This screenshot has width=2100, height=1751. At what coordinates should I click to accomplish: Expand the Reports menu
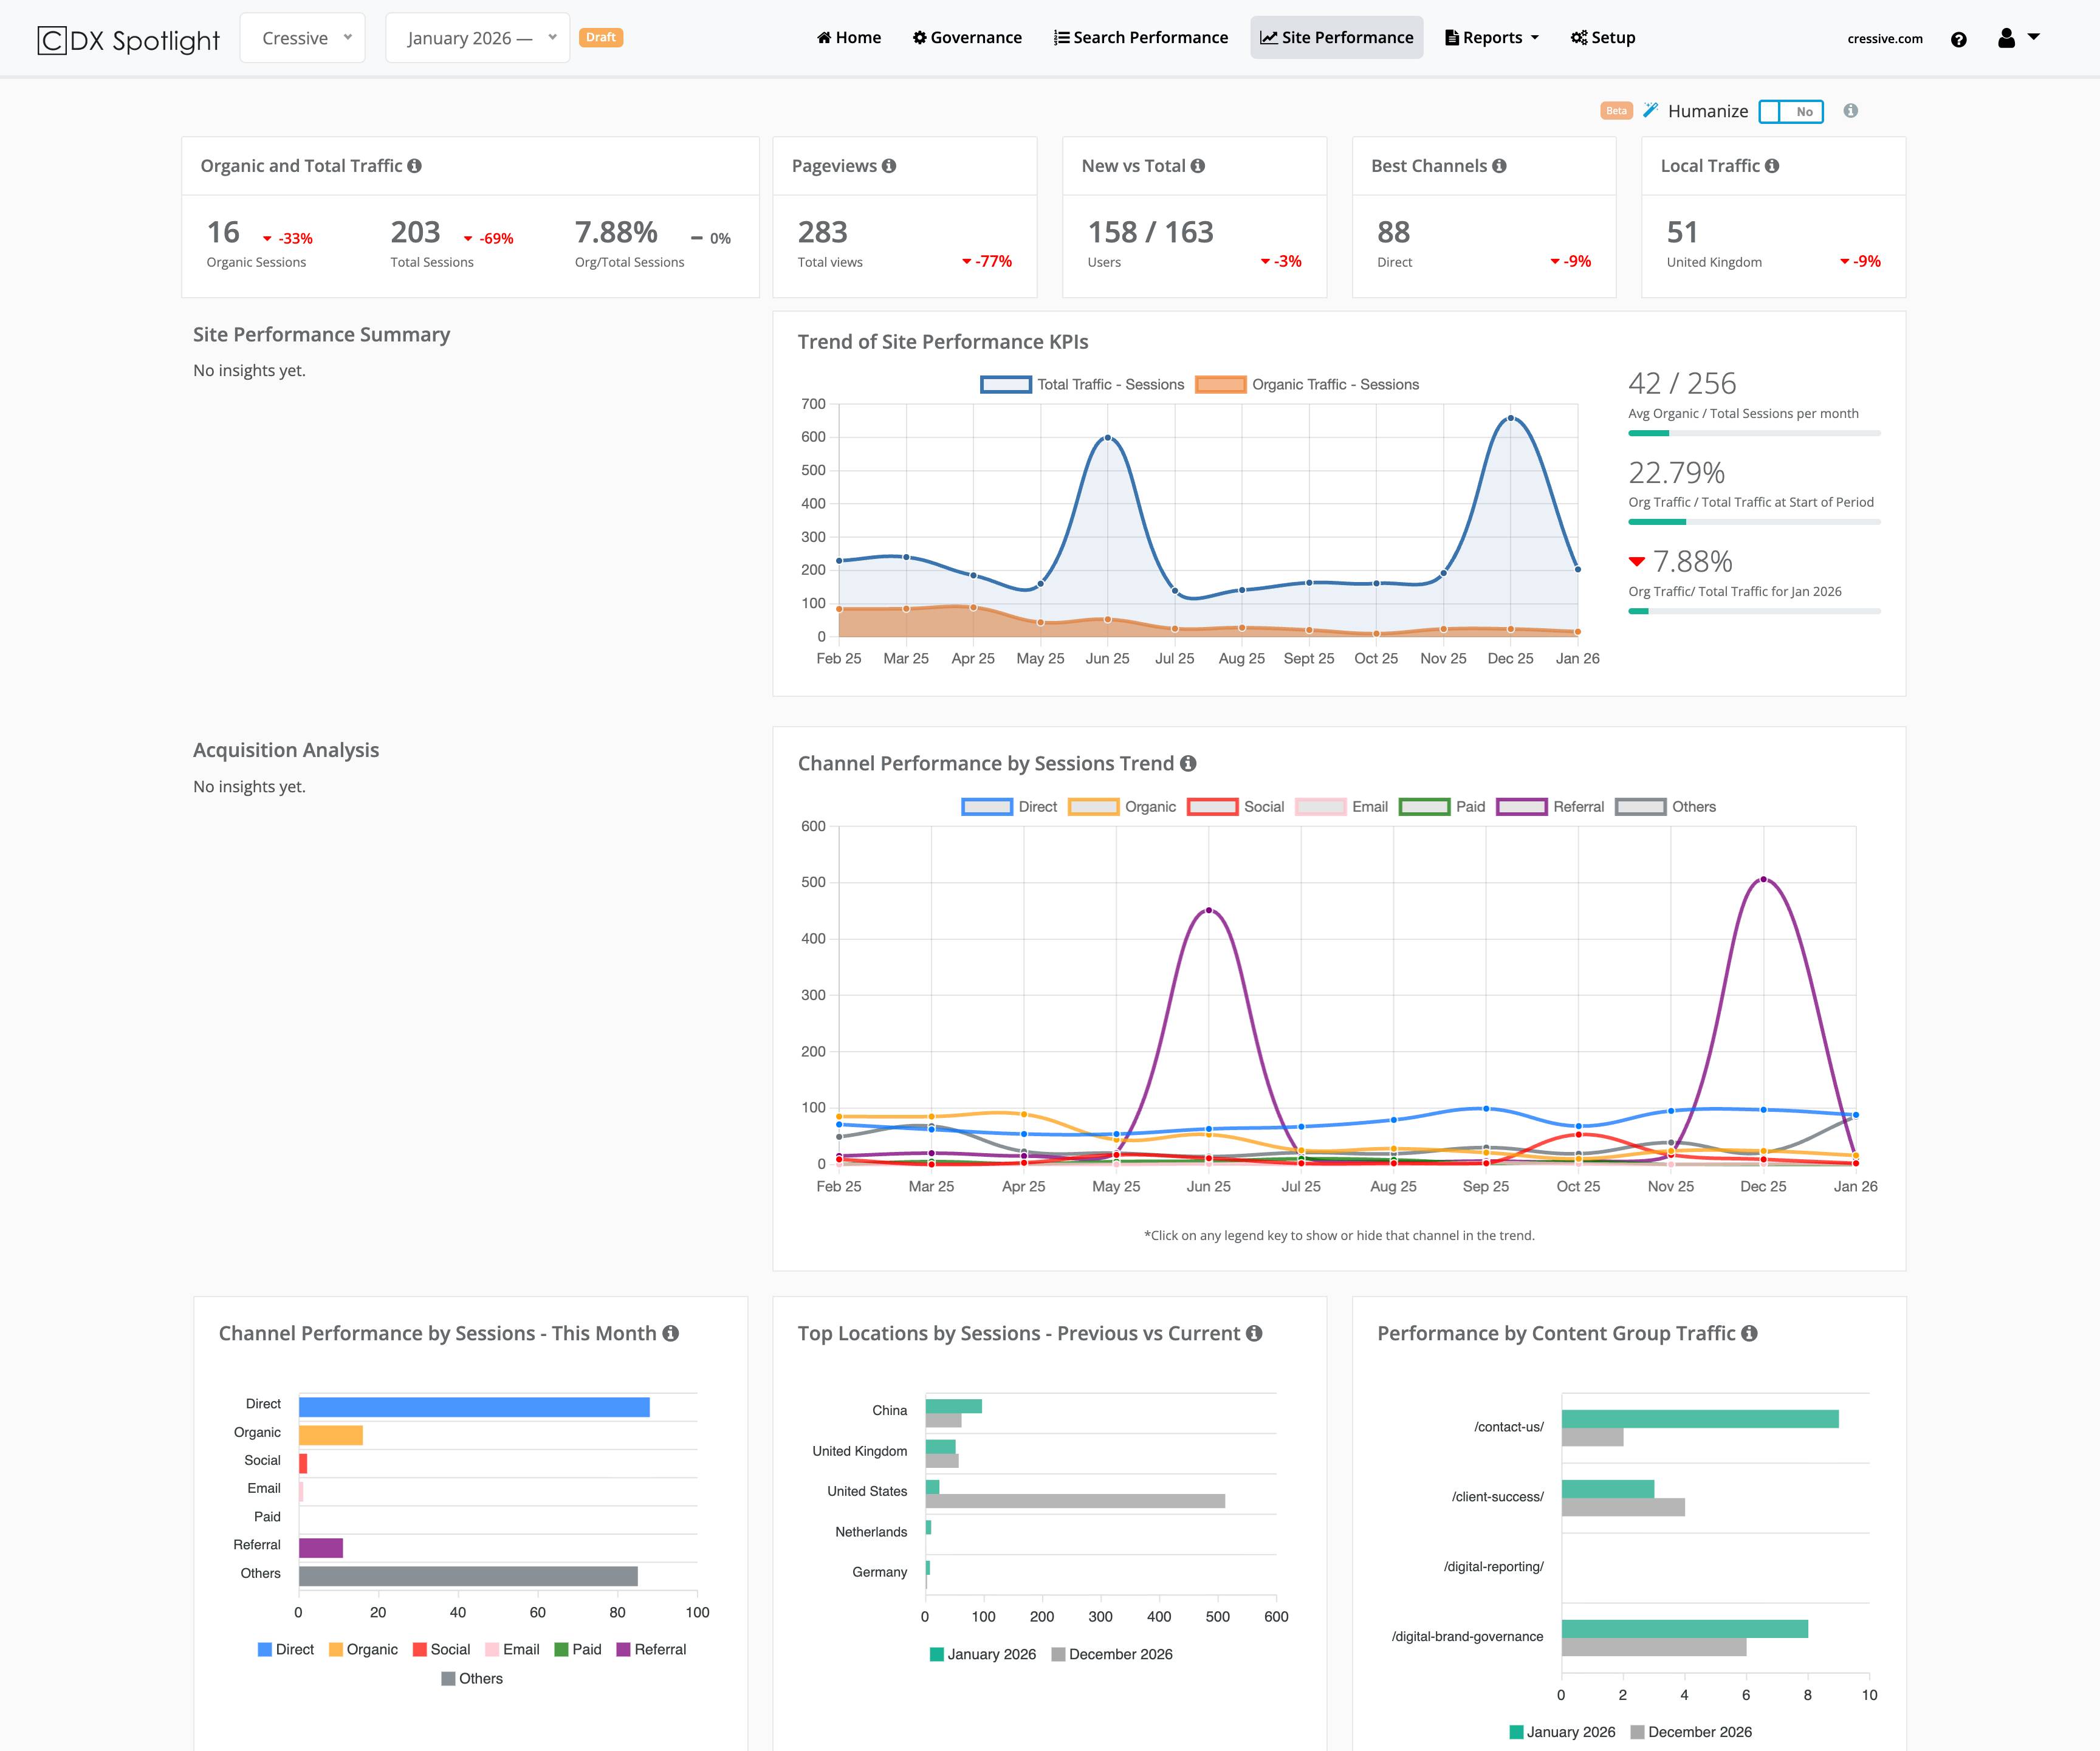(x=1491, y=37)
